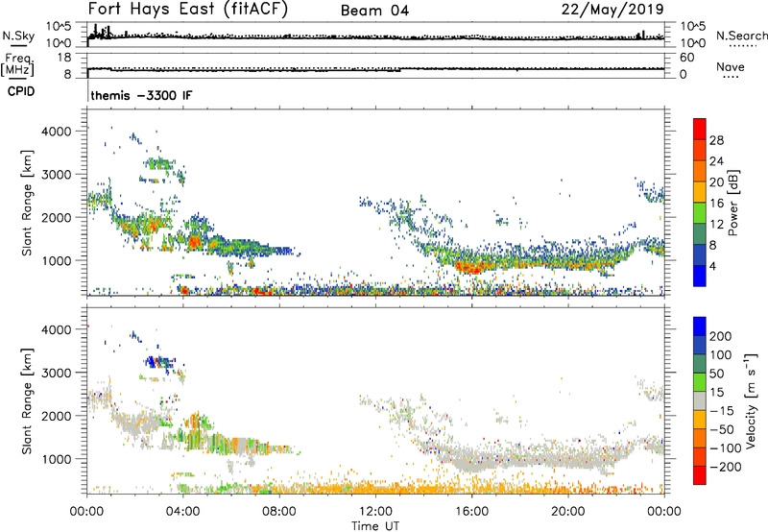This screenshot has height=532, width=768.
Task: Select the 20:00 time tick label
Action: click(x=568, y=512)
